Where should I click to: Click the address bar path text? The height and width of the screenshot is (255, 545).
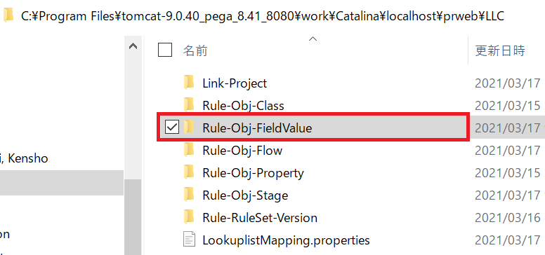(263, 16)
